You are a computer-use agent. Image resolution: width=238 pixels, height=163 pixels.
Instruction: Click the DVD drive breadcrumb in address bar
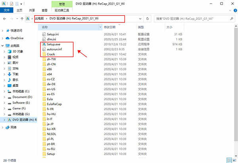point(74,19)
